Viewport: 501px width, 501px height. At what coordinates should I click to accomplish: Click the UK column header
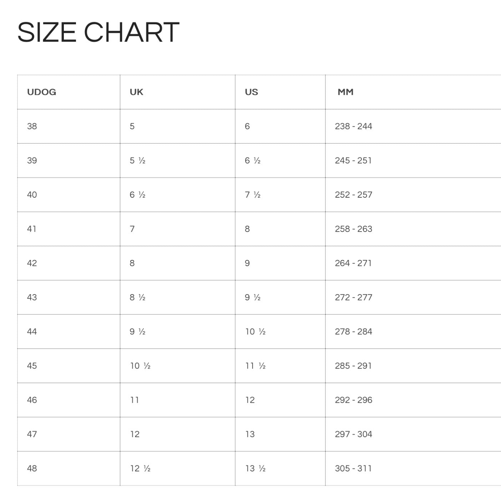(x=136, y=92)
